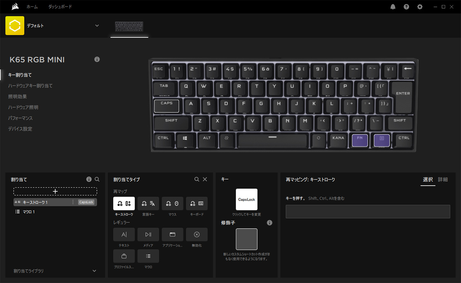The width and height of the screenshot is (461, 283).
Task: Open the settings gear icon
Action: point(420,7)
